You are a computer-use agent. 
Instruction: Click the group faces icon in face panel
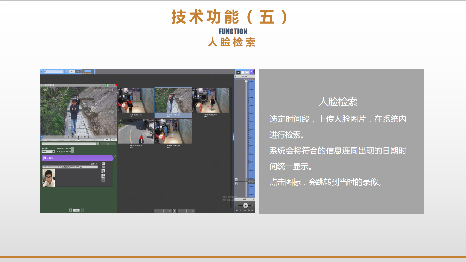point(103,171)
